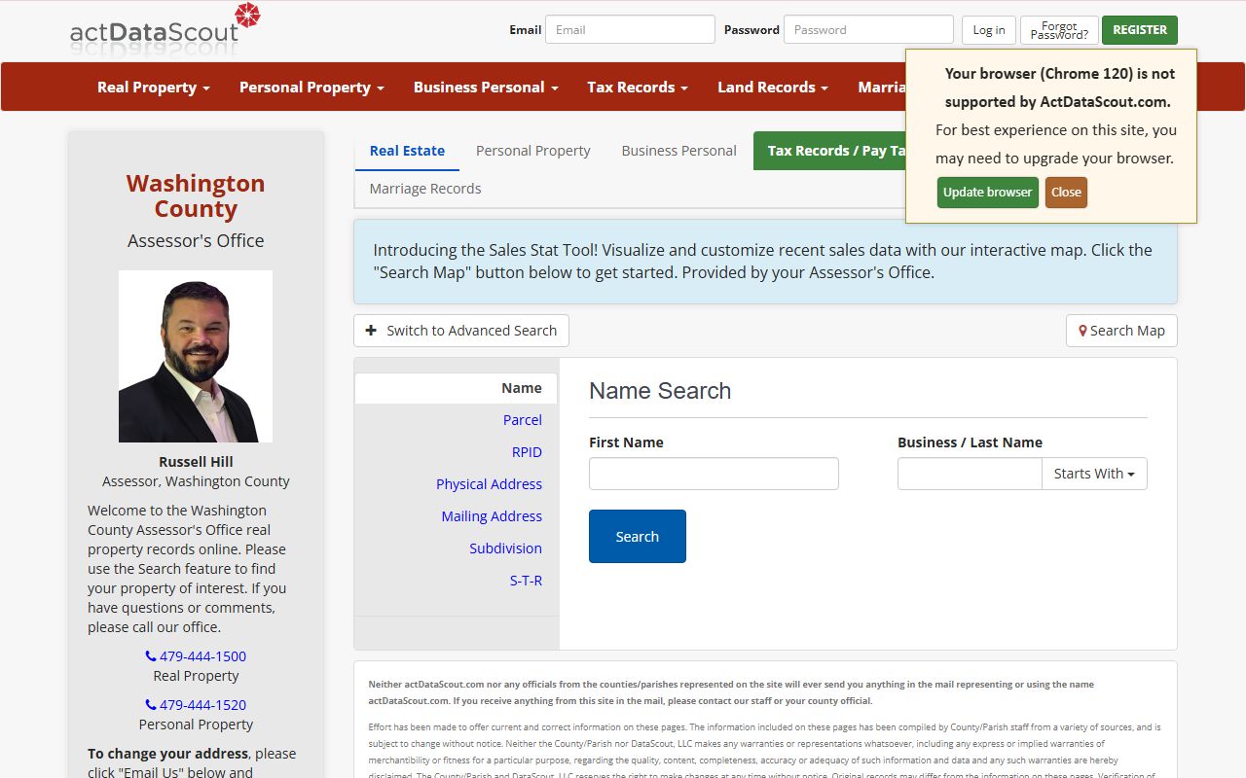Click the Forgot Password button

point(1059,30)
